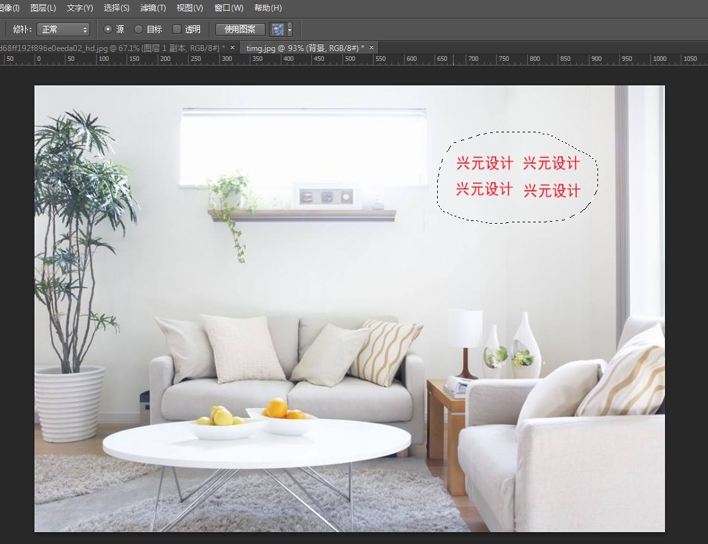Image resolution: width=708 pixels, height=544 pixels.
Task: Select the 源 (Source) patch option
Action: pos(108,29)
